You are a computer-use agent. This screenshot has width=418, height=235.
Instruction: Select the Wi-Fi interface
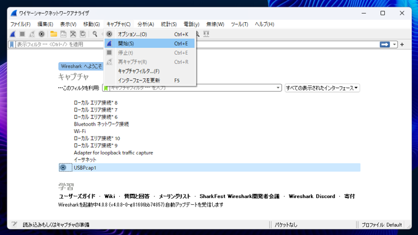tap(80, 131)
